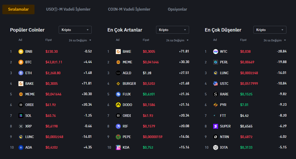Click the IOTA coin icon

click(216, 147)
